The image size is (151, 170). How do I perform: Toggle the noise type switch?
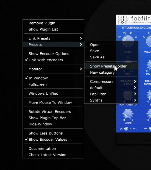pos(127,129)
